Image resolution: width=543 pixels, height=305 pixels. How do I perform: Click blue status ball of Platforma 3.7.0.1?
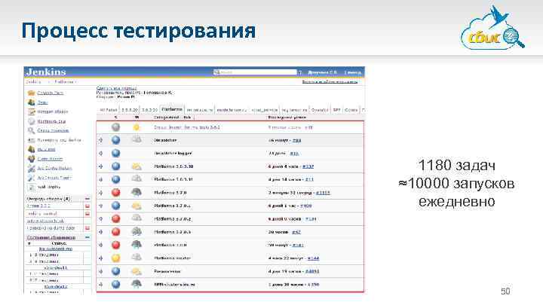(x=115, y=206)
